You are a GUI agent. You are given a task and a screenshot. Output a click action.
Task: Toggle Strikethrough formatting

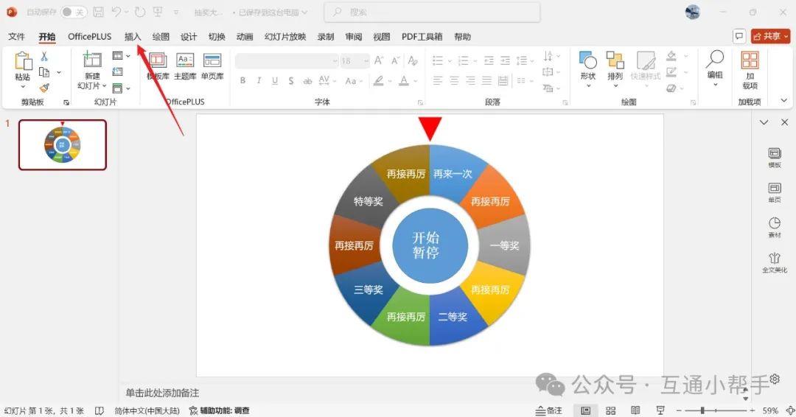[307, 80]
